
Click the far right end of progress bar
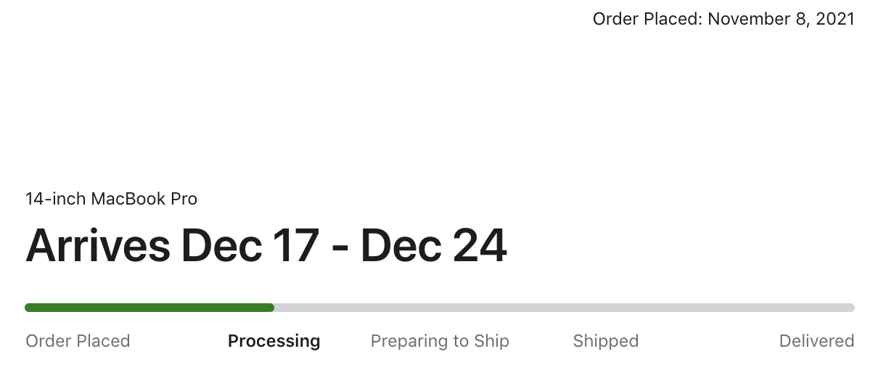(x=852, y=308)
